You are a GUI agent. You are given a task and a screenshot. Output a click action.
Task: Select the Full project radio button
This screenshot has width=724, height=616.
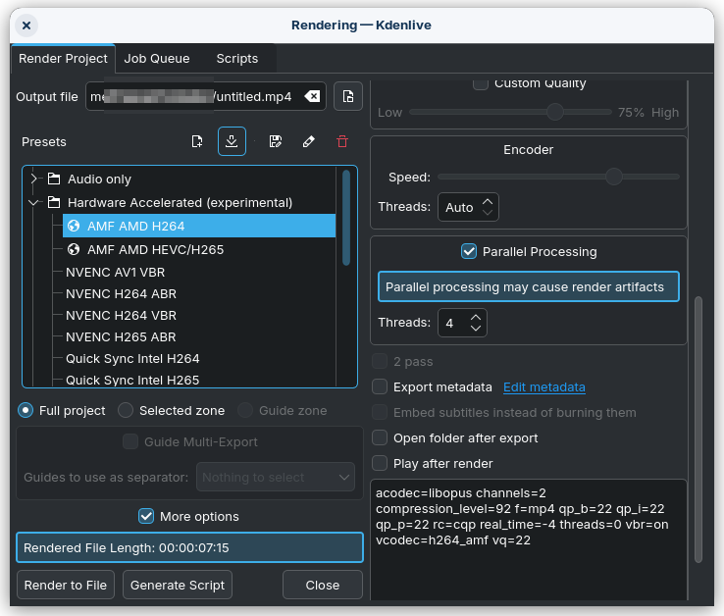[x=26, y=411]
